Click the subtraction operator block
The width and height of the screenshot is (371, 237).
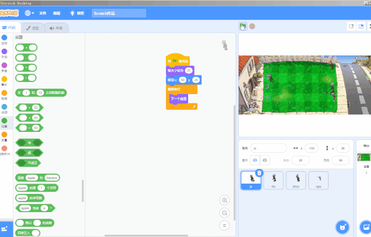tap(26, 58)
